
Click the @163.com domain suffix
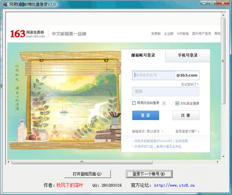point(187,75)
